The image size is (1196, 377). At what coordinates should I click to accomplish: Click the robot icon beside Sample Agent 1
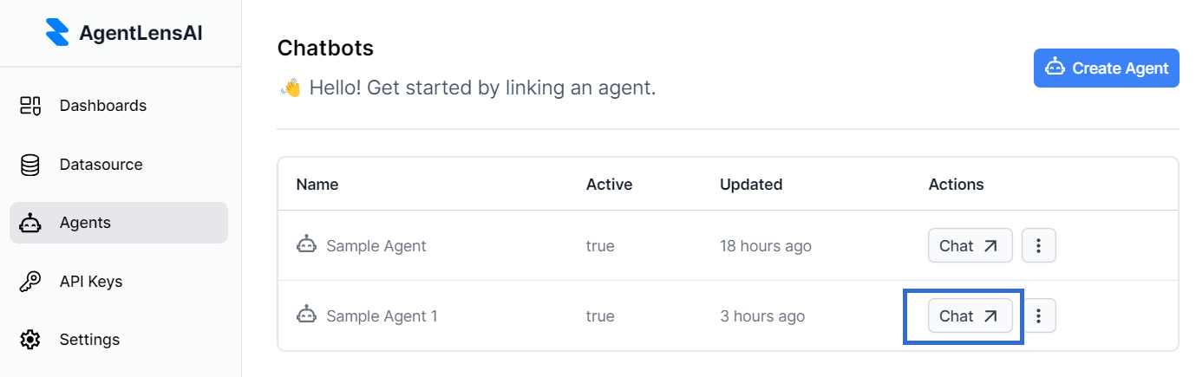point(306,315)
